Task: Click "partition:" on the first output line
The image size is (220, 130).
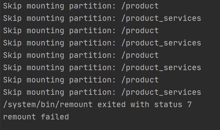Action: 93,6
